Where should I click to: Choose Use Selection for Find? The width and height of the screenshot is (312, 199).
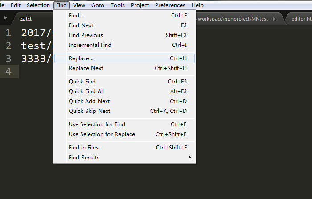pos(124,124)
